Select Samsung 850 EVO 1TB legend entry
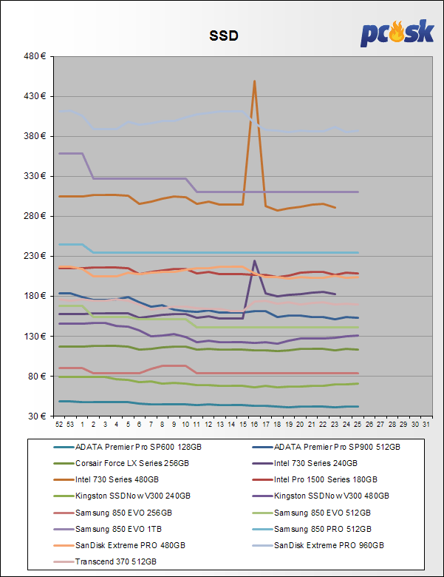Image resolution: width=444 pixels, height=577 pixels. point(108,529)
